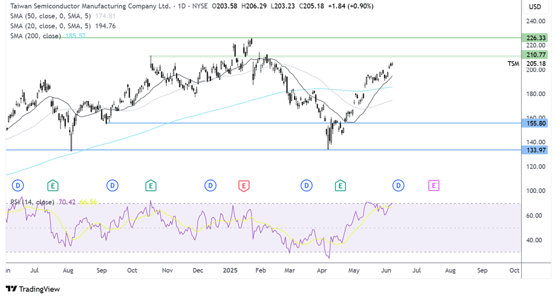The width and height of the screenshot is (557, 299).
Task: Click the 2025 label on time axis
Action: click(230, 270)
